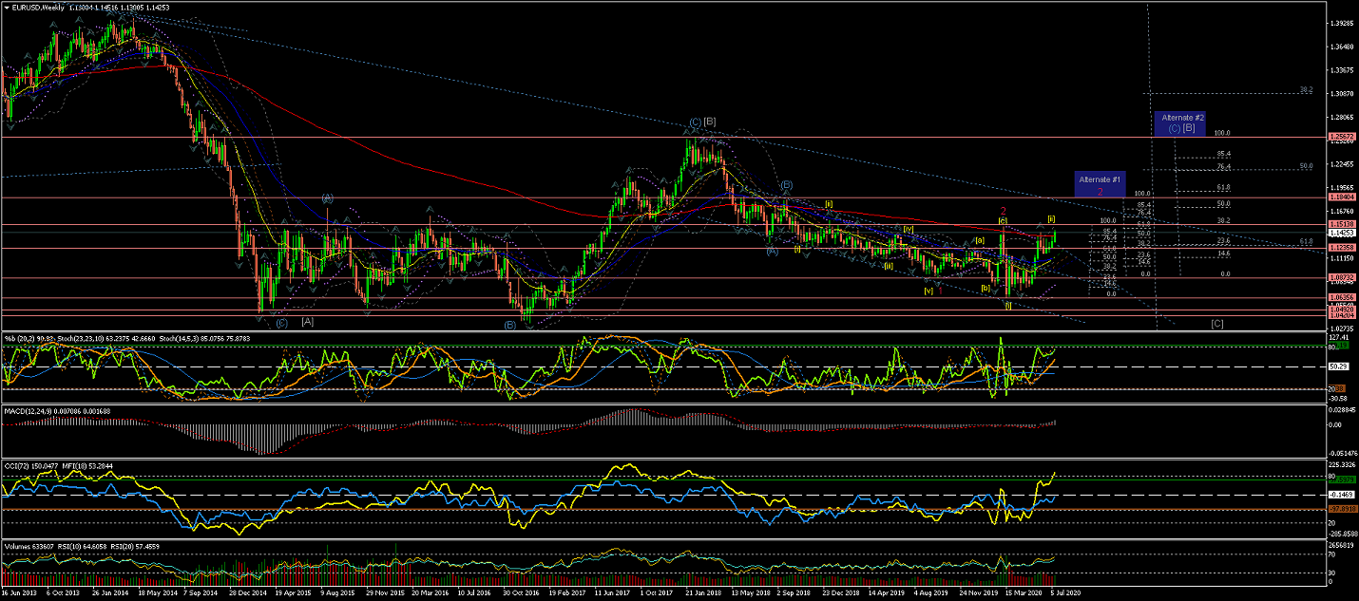Click the 1.15138 red price label
The image size is (1359, 601).
1341,225
